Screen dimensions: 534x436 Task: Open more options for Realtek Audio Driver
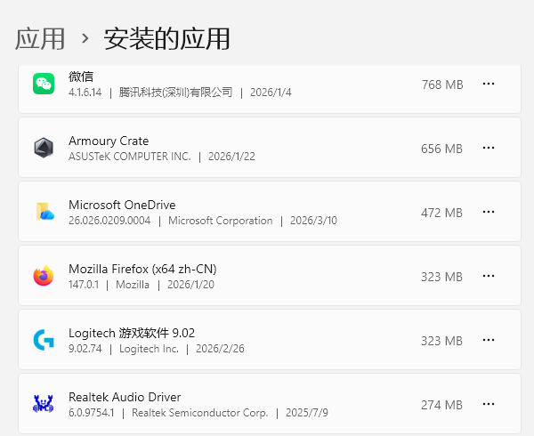(489, 405)
